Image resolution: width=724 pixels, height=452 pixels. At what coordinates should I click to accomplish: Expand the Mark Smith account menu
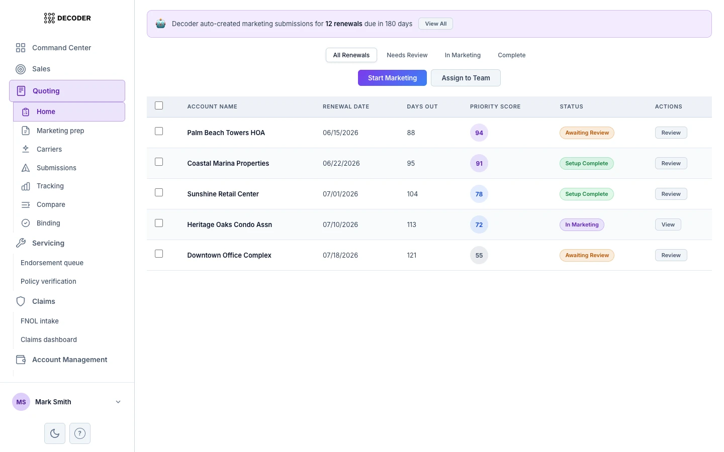coord(118,402)
